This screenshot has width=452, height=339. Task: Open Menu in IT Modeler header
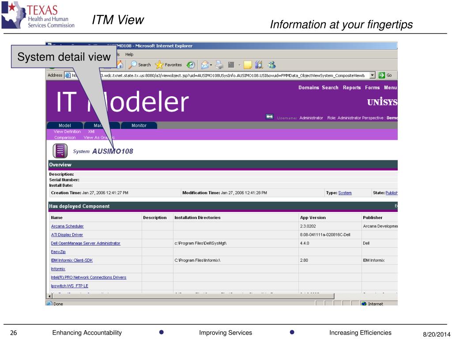pyautogui.click(x=391, y=88)
